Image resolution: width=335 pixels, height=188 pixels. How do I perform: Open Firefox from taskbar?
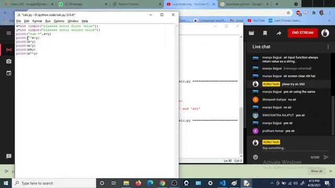click(x=138, y=183)
